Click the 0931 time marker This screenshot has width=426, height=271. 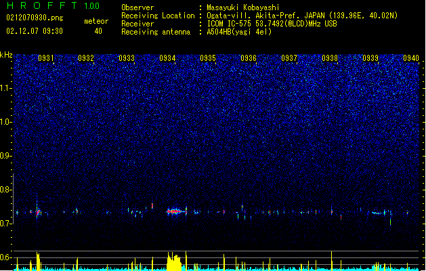click(x=46, y=58)
